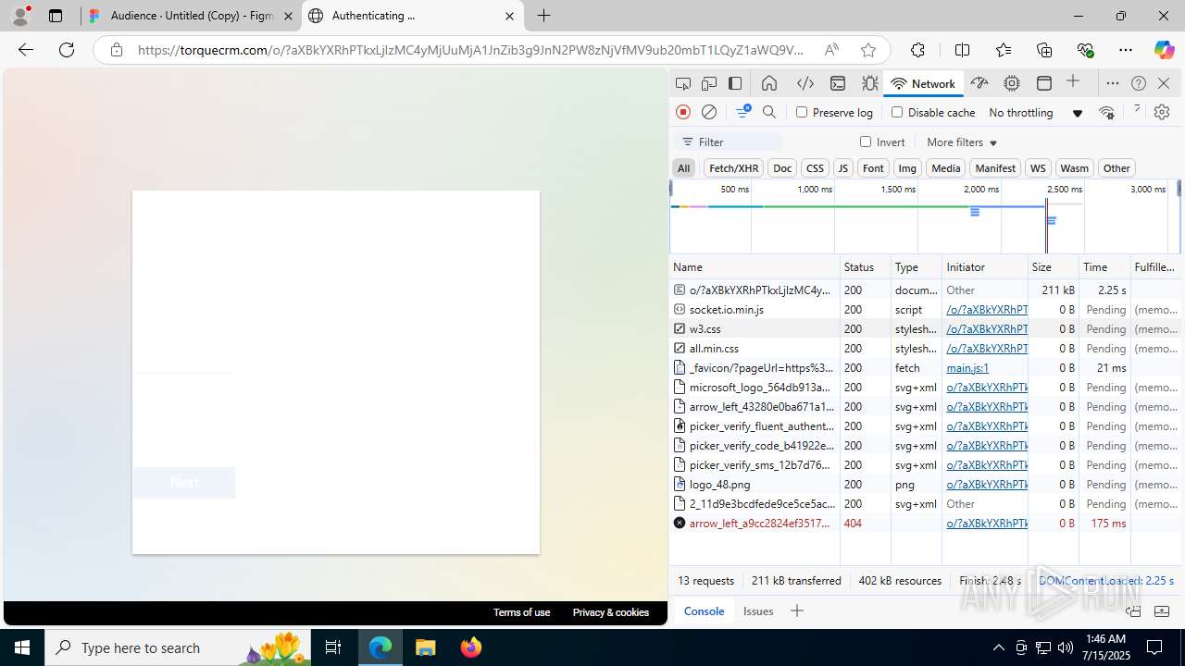Screen dimensions: 1185x666
Task: Add more tools with plus icon
Action: [1073, 82]
